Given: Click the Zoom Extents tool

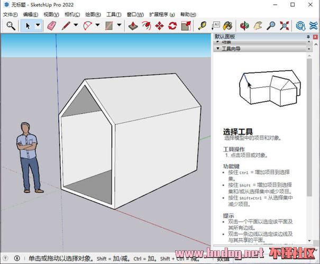Looking at the screenshot, I should click(x=285, y=25).
